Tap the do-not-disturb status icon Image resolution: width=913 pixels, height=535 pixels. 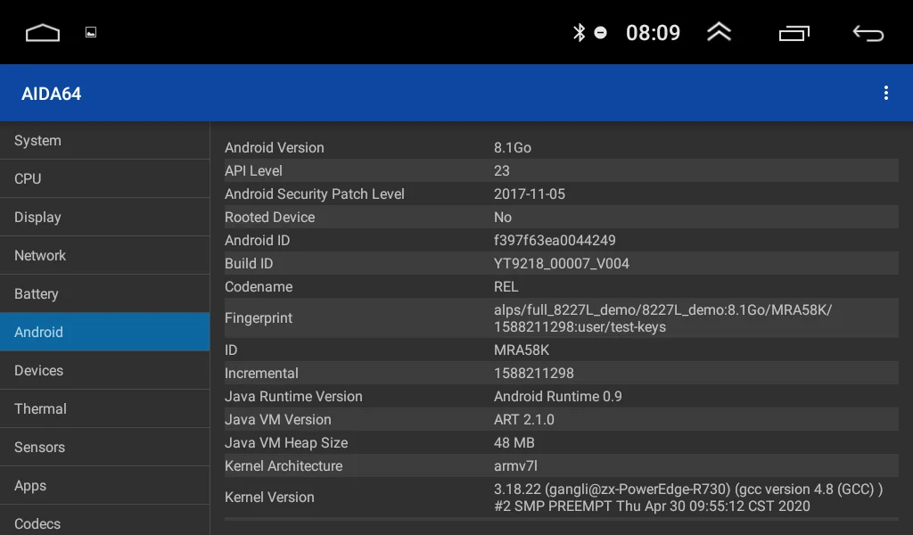pyautogui.click(x=600, y=33)
